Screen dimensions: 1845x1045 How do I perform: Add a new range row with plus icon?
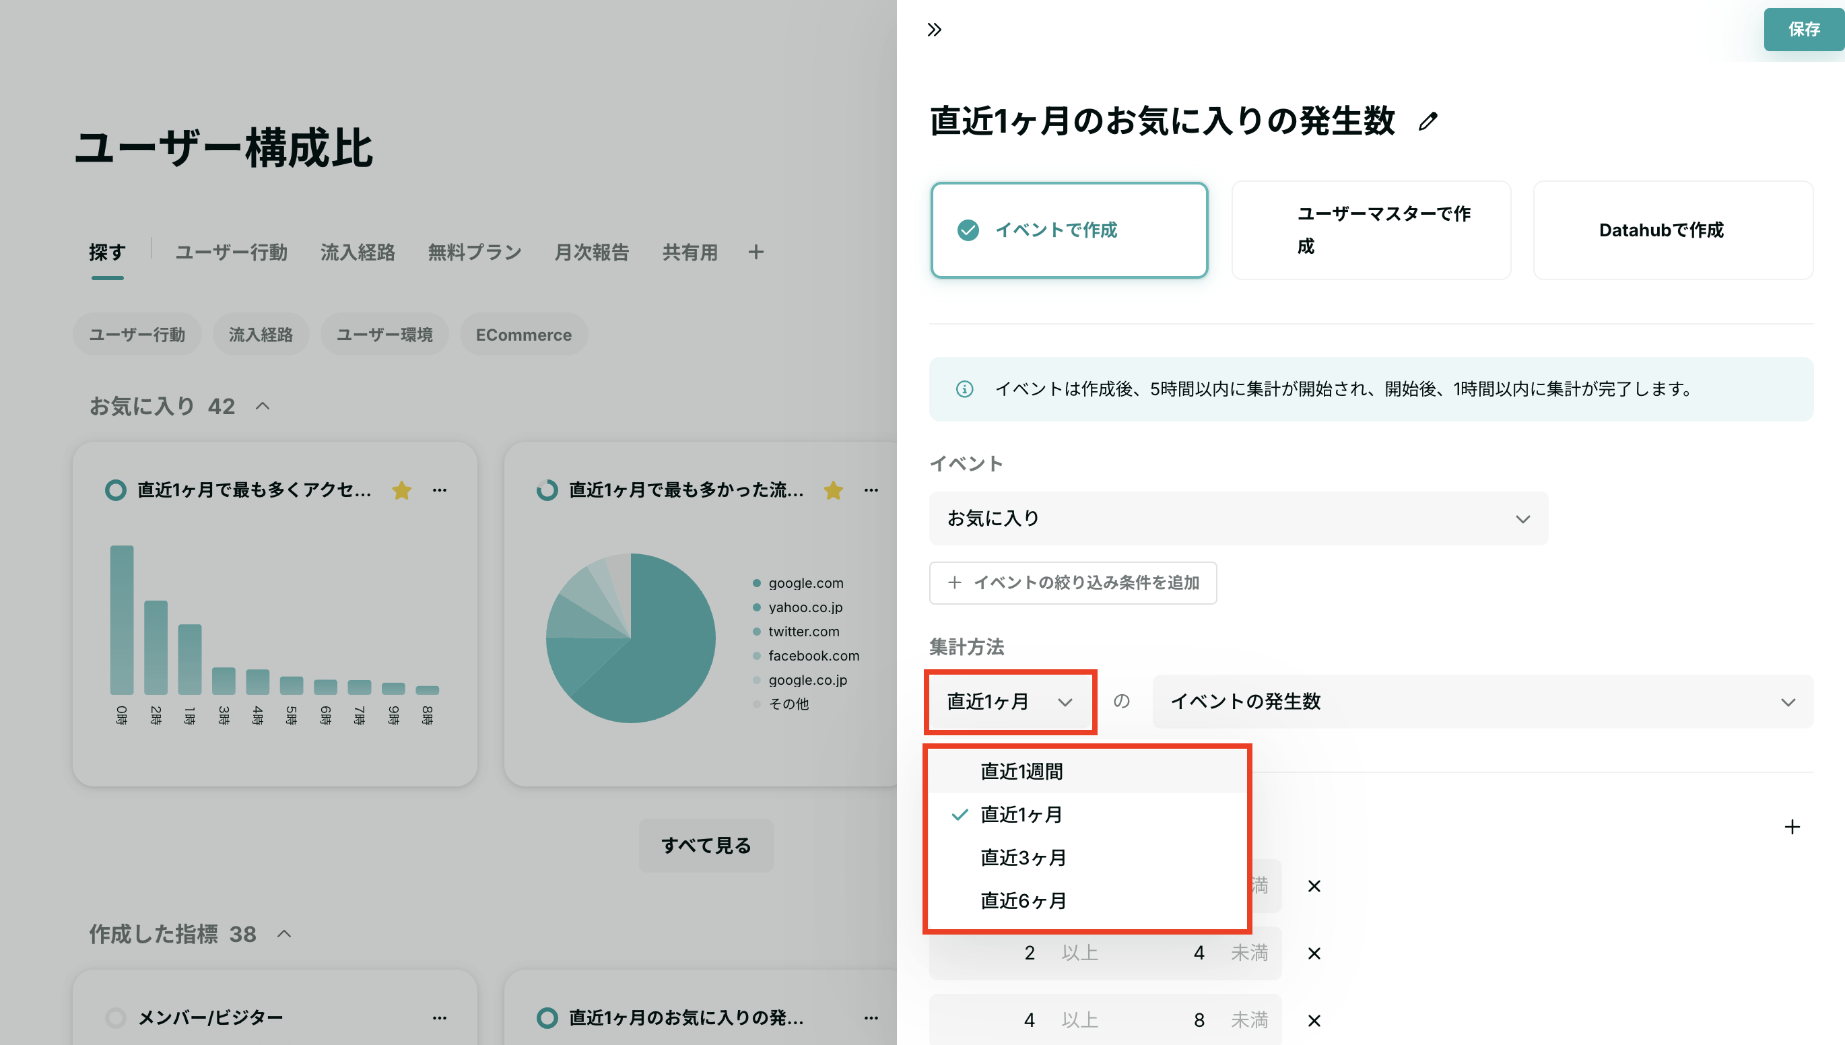(x=1792, y=827)
